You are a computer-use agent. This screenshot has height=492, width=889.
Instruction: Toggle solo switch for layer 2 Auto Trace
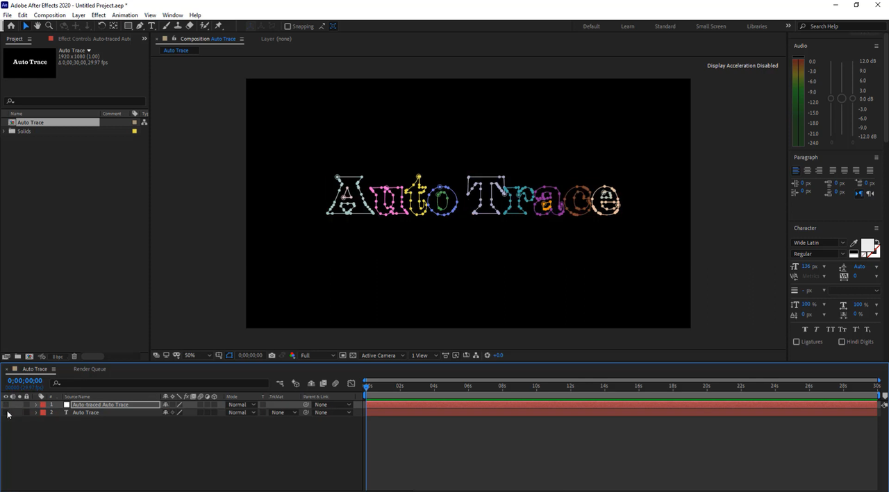click(19, 412)
